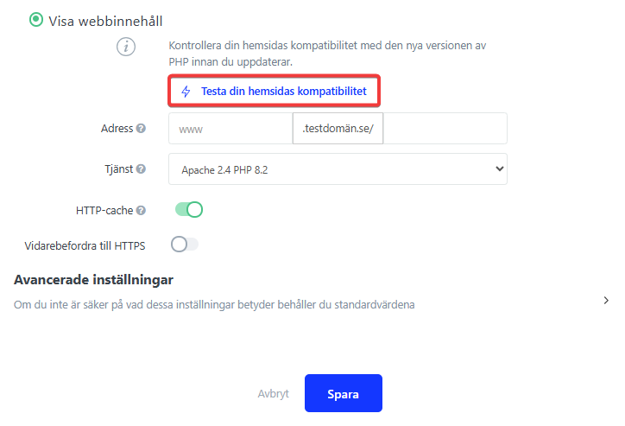
Task: Disable the HTTP-cache toggle
Action: [188, 210]
